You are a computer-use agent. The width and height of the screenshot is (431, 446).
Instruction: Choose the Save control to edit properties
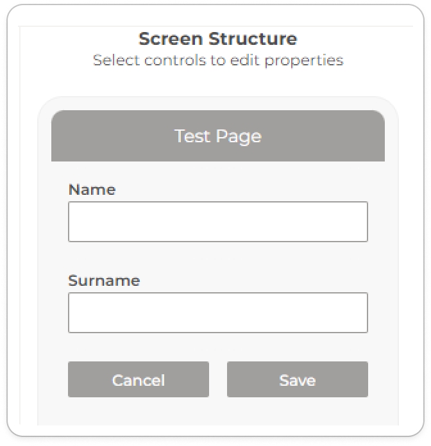coord(297,379)
